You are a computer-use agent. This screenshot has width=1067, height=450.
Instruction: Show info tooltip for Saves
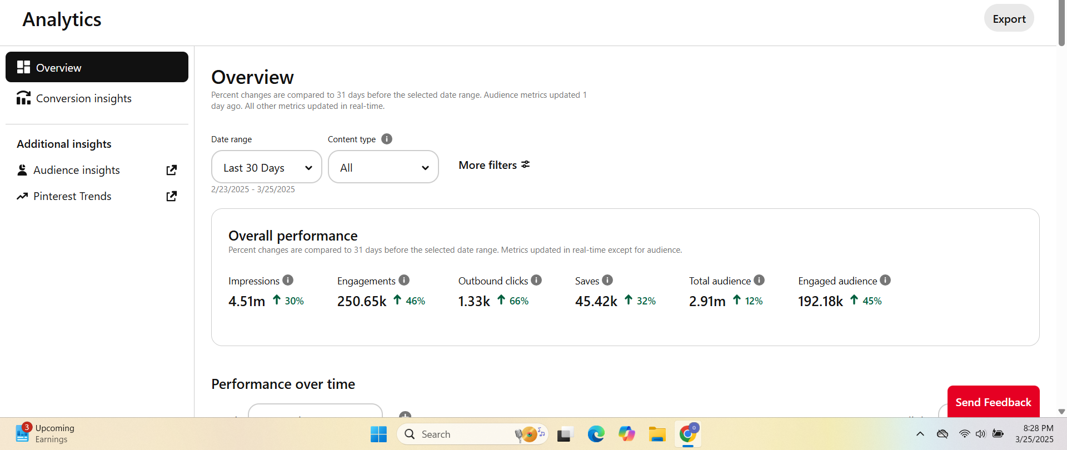coord(607,280)
